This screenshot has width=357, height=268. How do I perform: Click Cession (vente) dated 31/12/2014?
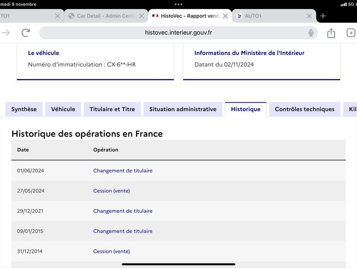[112, 251]
